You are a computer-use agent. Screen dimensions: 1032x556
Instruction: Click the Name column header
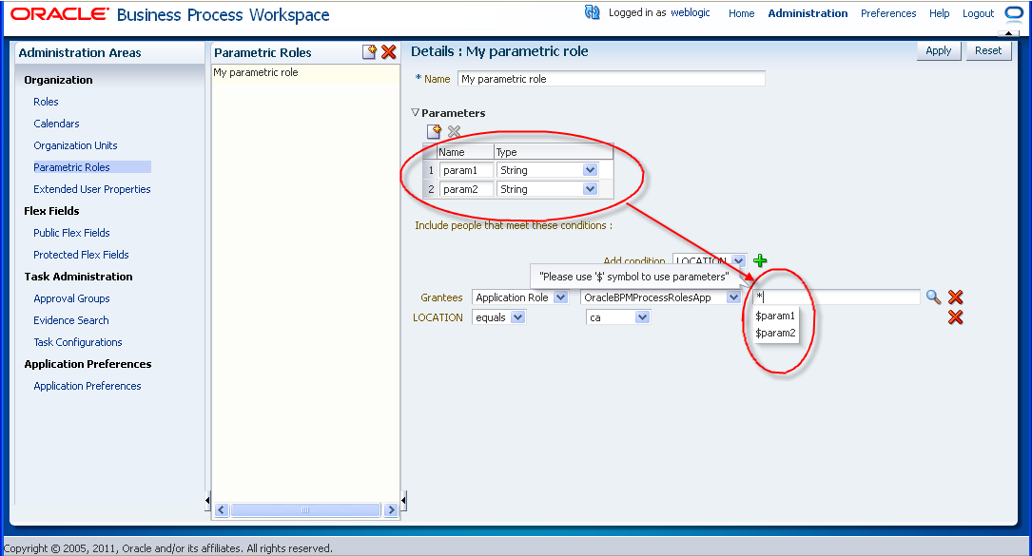tap(466, 152)
